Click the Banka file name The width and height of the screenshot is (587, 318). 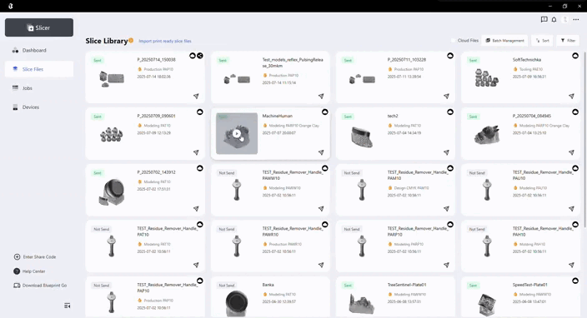(x=268, y=285)
